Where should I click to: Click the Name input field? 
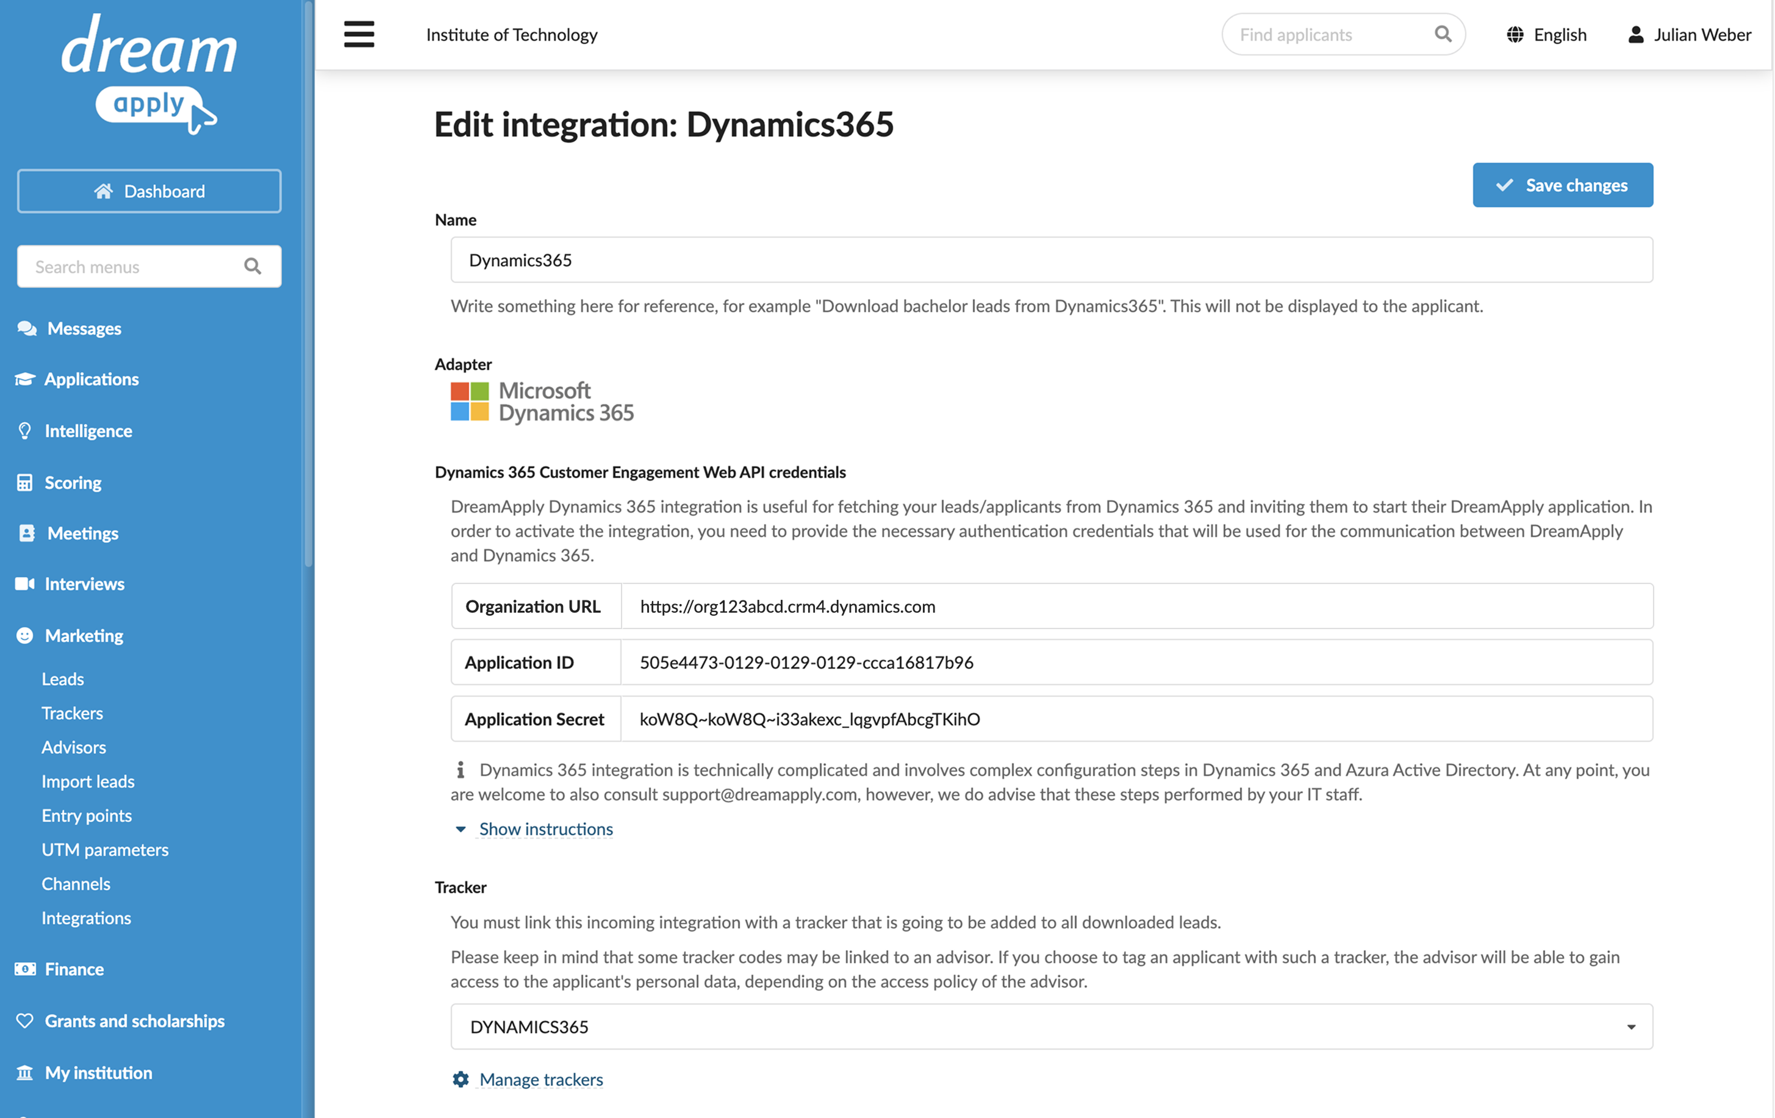[1052, 260]
